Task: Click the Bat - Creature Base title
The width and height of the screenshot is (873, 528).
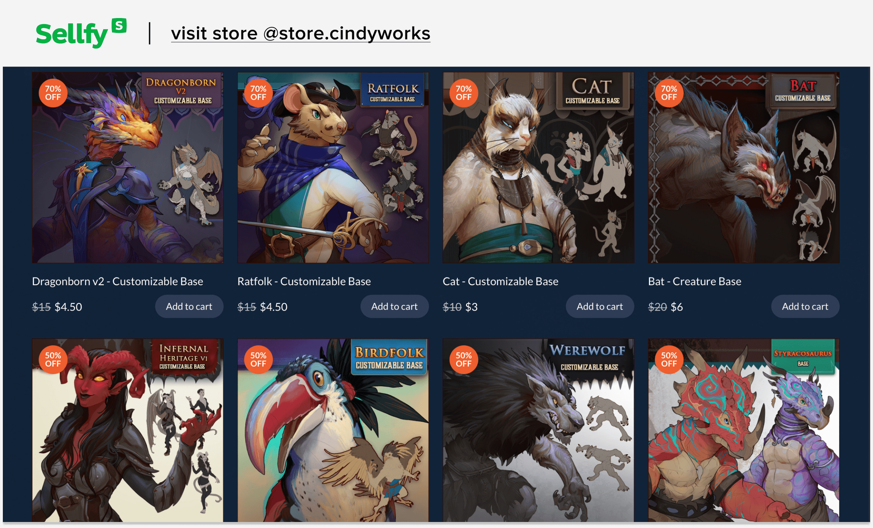Action: 694,281
